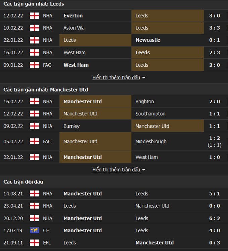Click the flag next to the Manchester Utd vs Middlesbrough FAC match
This screenshot has height=251, width=228.
coord(34,142)
